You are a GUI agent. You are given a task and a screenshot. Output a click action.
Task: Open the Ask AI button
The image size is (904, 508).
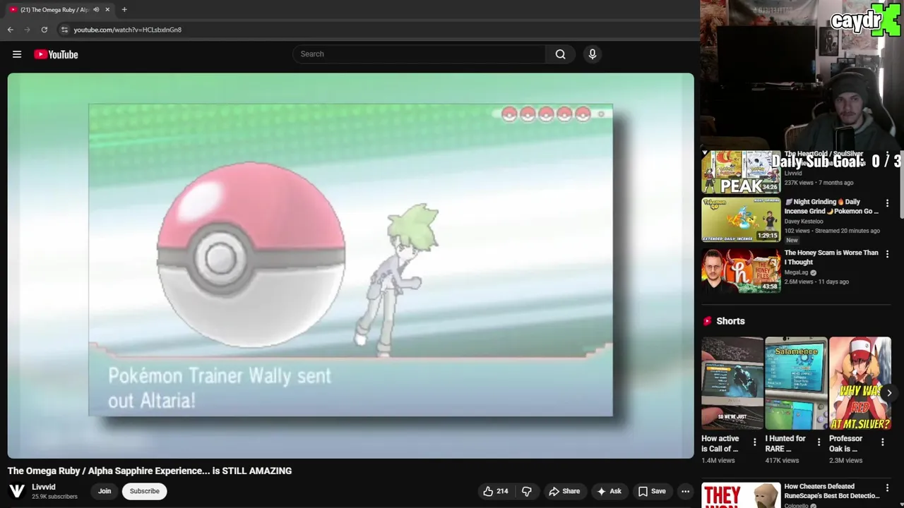pos(609,491)
